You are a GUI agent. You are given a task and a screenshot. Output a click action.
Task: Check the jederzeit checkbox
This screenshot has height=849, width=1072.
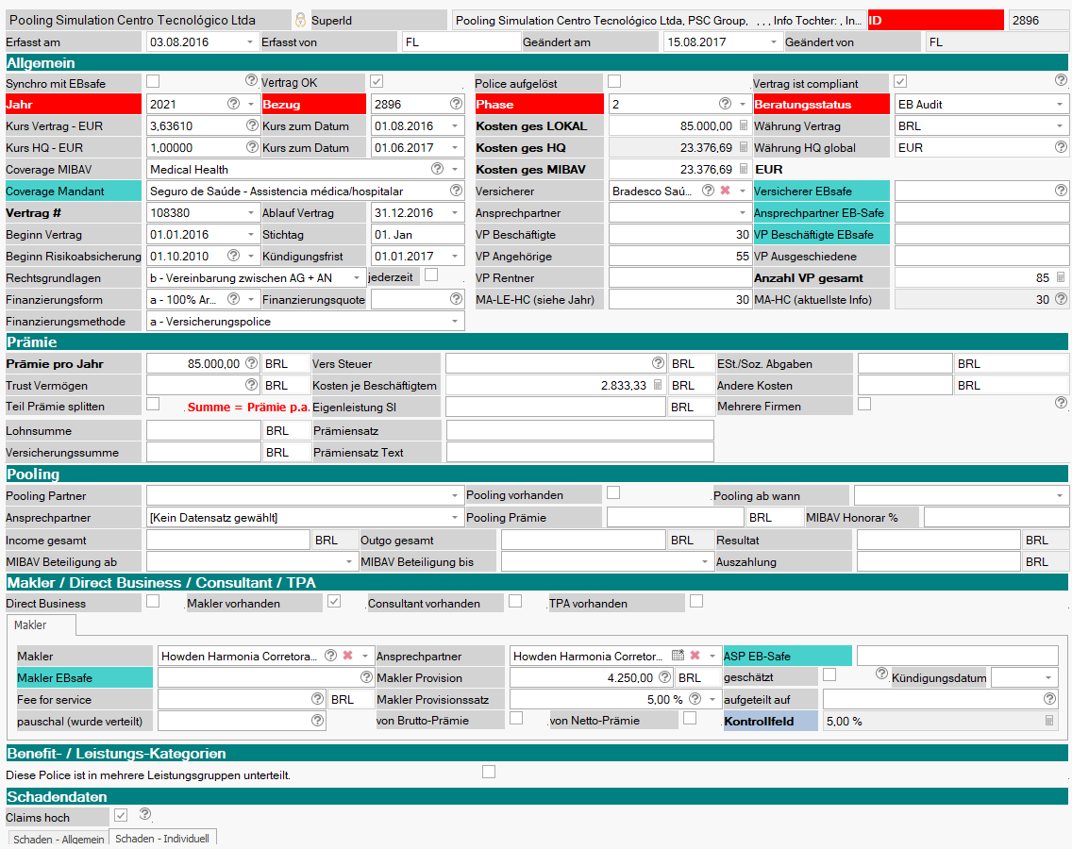431,275
